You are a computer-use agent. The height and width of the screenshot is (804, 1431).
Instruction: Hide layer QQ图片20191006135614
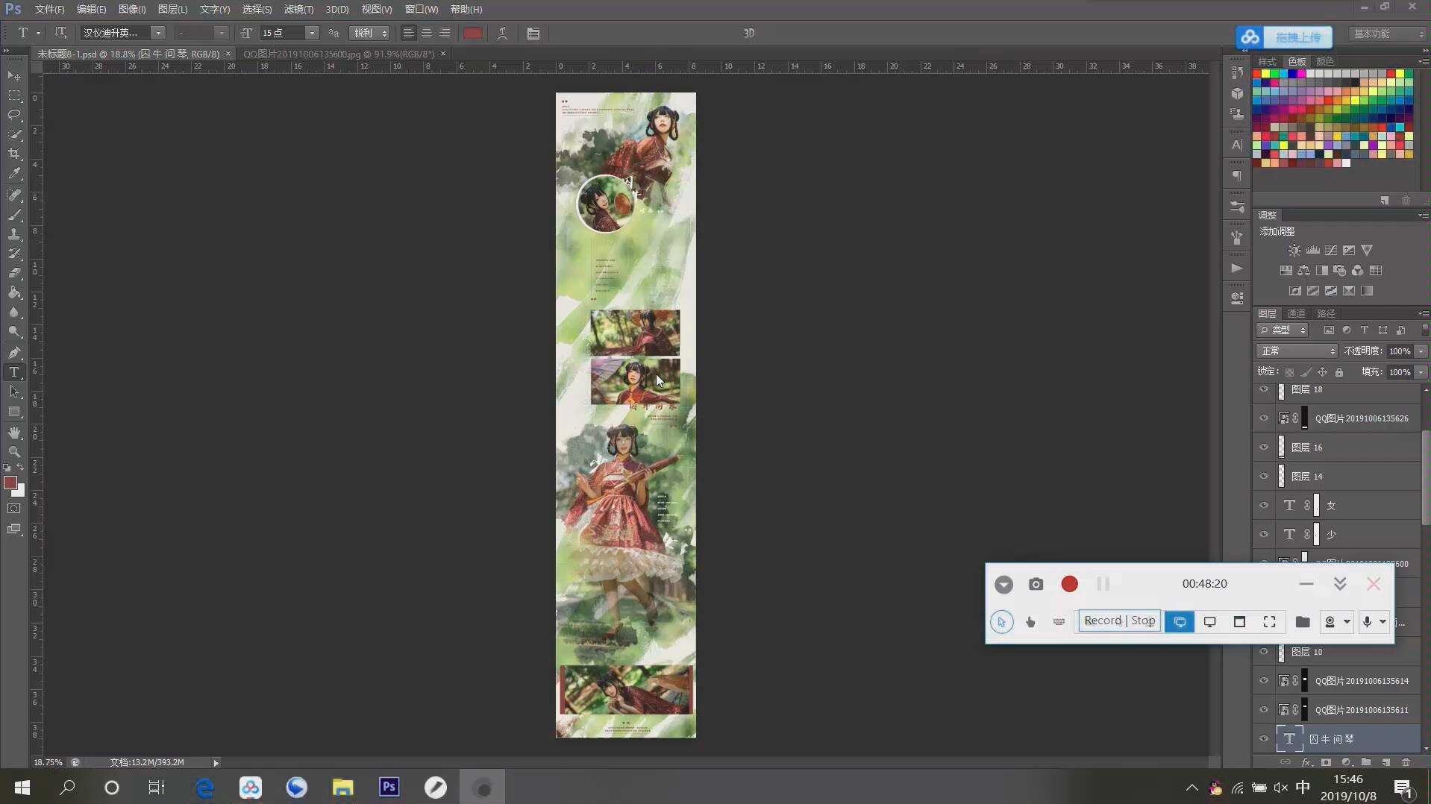[1264, 681]
